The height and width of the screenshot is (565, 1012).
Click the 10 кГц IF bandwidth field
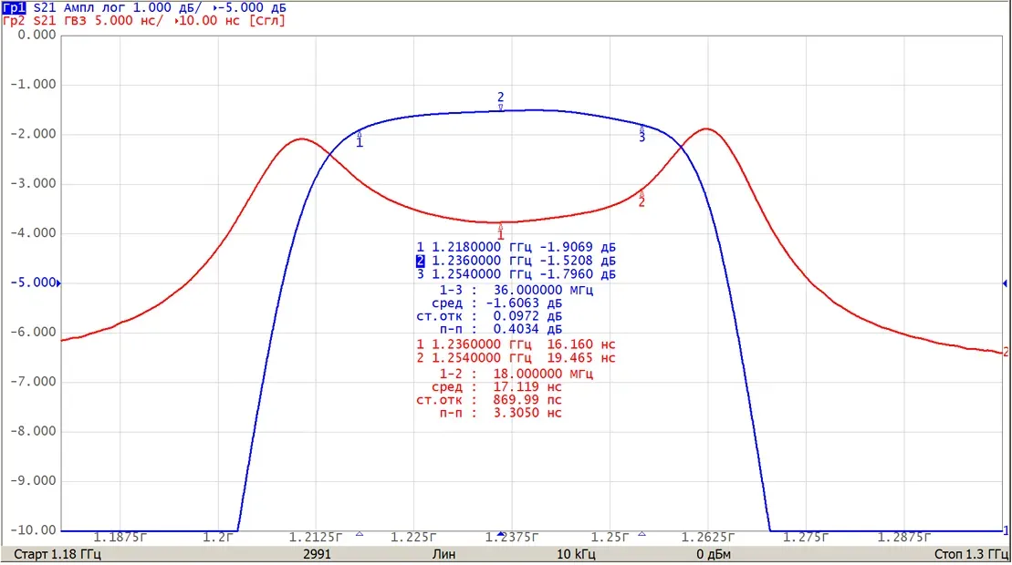click(576, 555)
